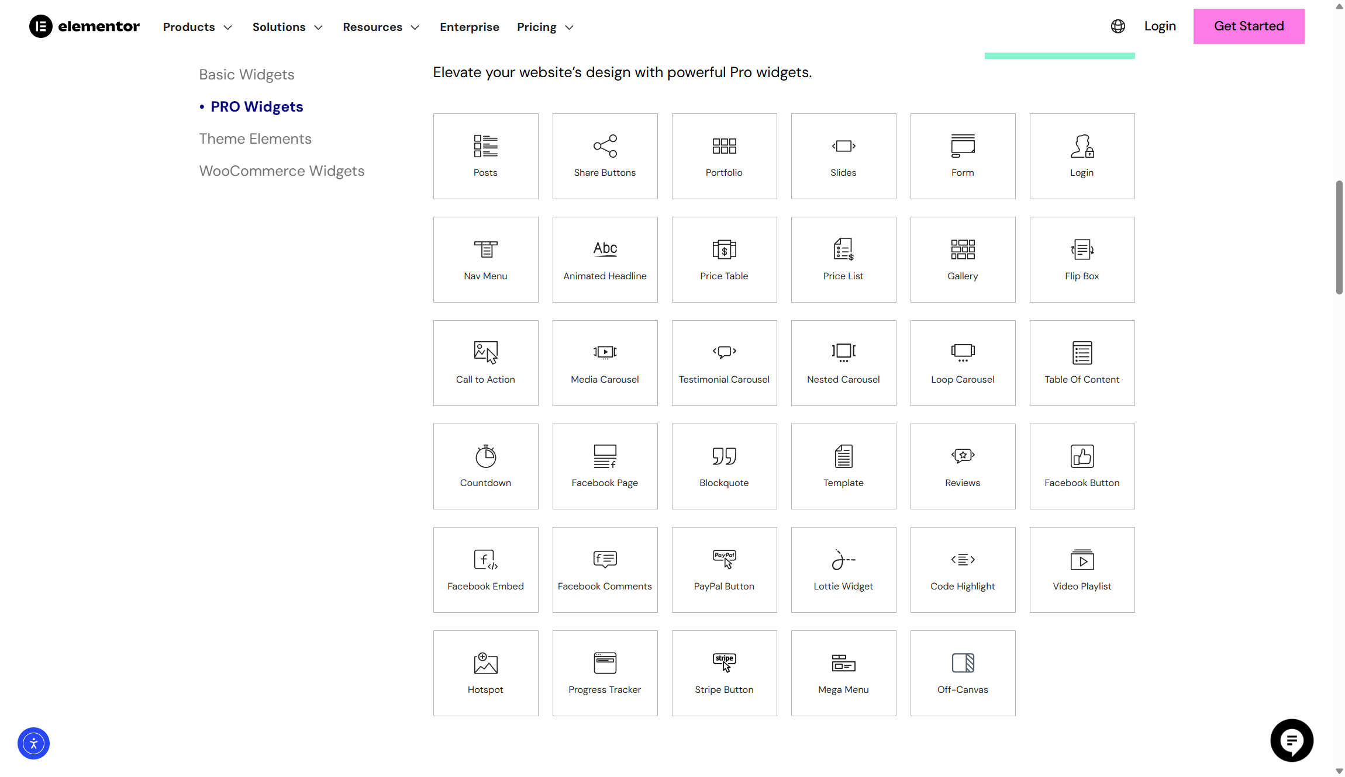This screenshot has height=777, width=1345.
Task: Switch to the Theme Elements category
Action: pyautogui.click(x=255, y=138)
